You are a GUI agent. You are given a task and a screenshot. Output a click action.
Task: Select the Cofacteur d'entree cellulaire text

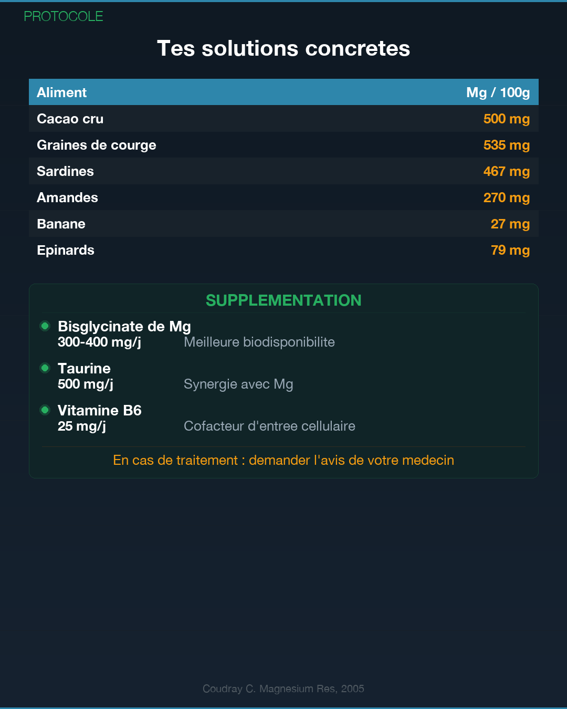tap(269, 426)
